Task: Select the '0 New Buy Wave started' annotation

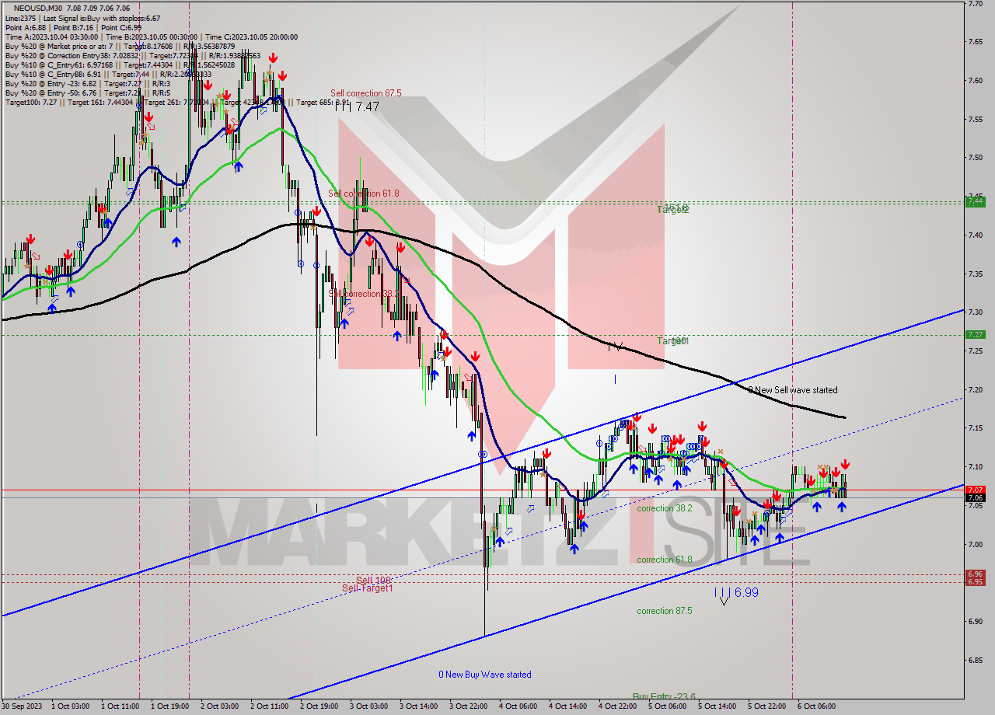Action: [485, 674]
